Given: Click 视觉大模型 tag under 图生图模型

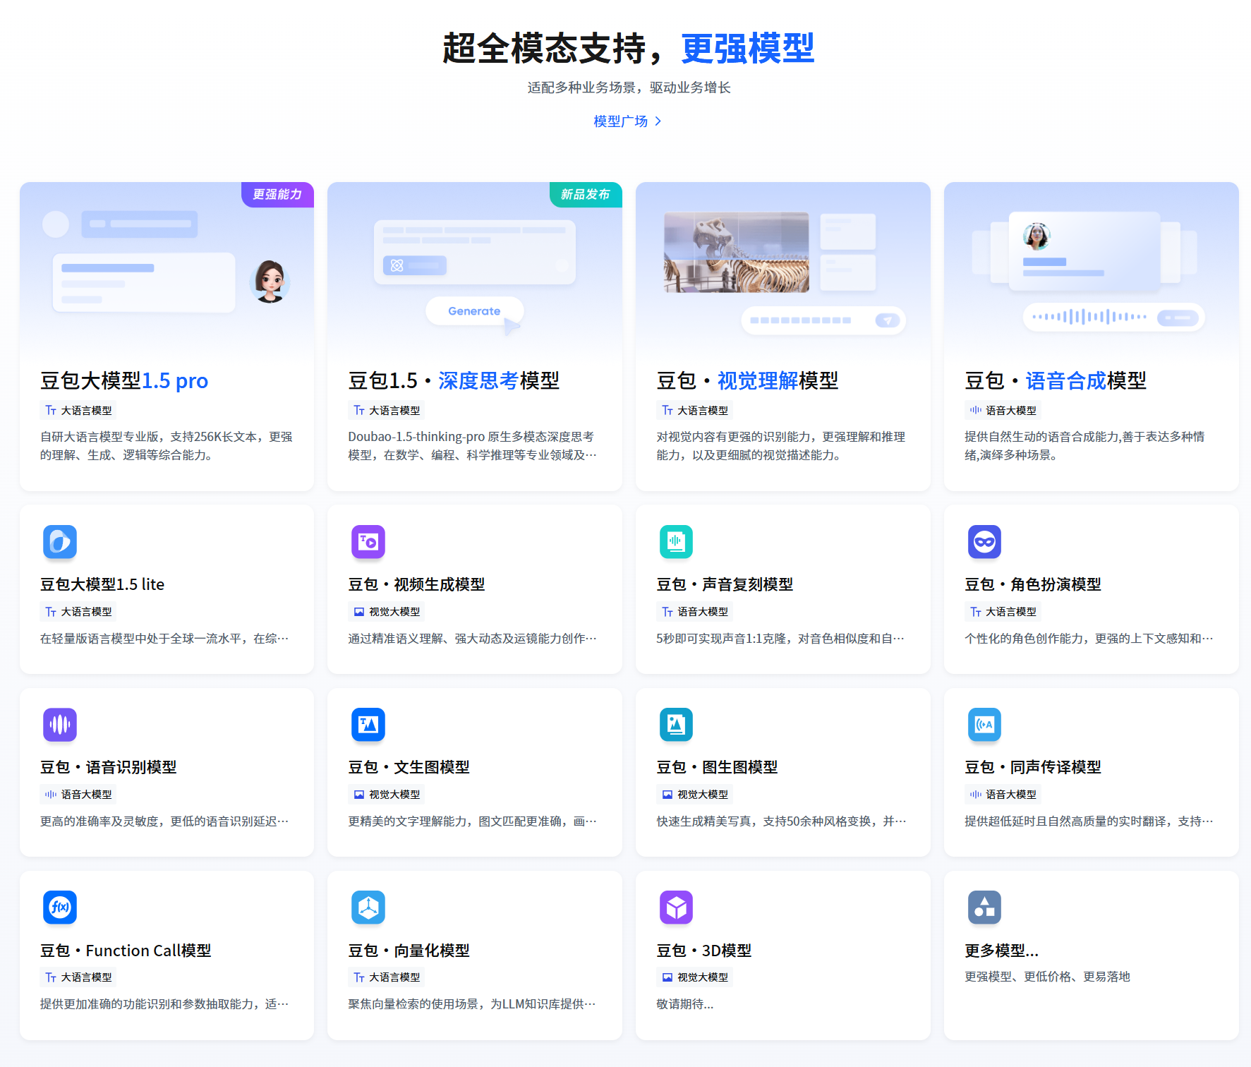Looking at the screenshot, I should [695, 795].
